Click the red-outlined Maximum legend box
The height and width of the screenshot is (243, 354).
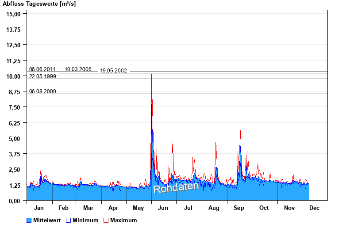click(106, 220)
